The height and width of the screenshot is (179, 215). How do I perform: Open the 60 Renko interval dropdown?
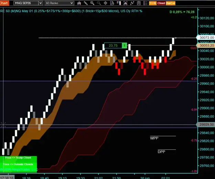(x=60, y=3)
